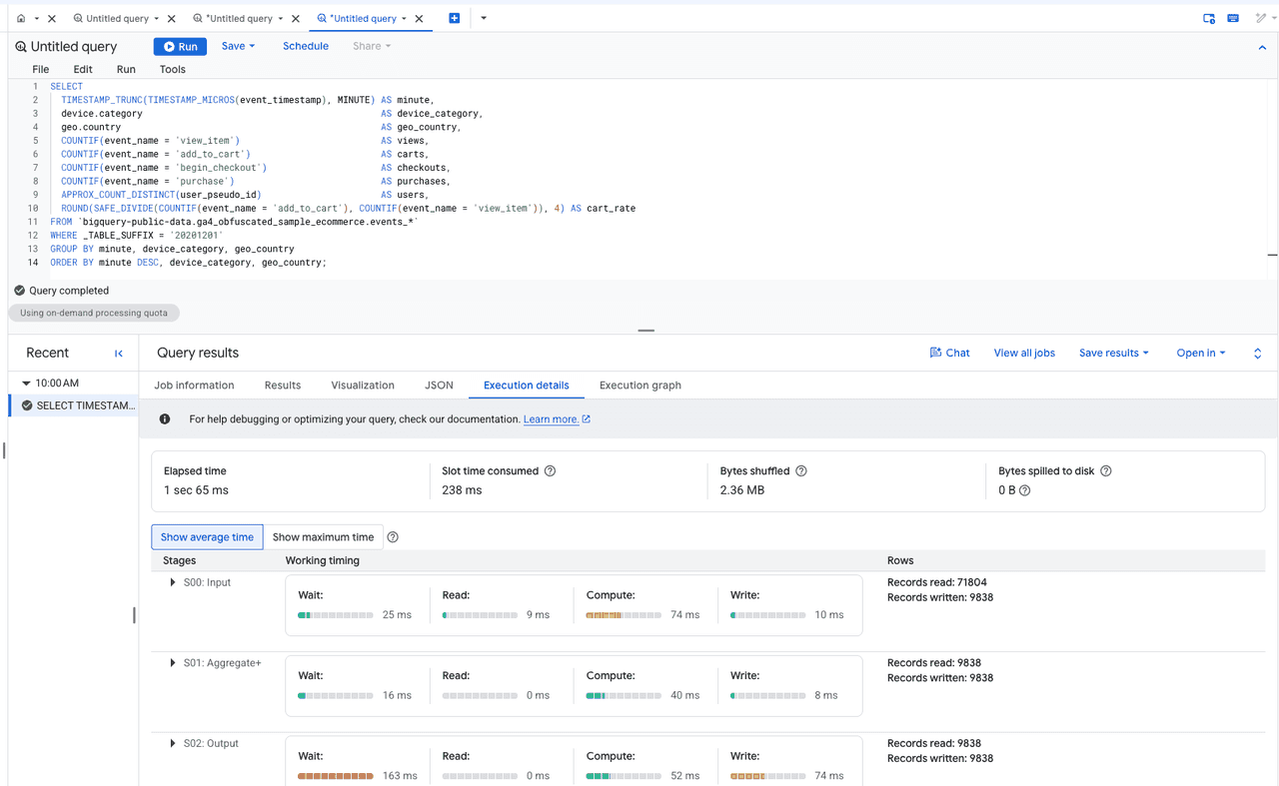Switch to the Execution graph tab
1279x786 pixels.
640,386
